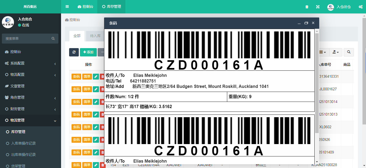Type in the 搜索菜单 search field

tap(27, 39)
